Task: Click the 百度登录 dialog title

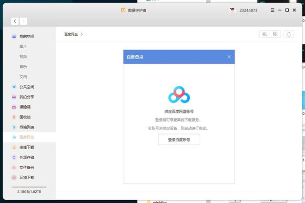Action: (135, 57)
